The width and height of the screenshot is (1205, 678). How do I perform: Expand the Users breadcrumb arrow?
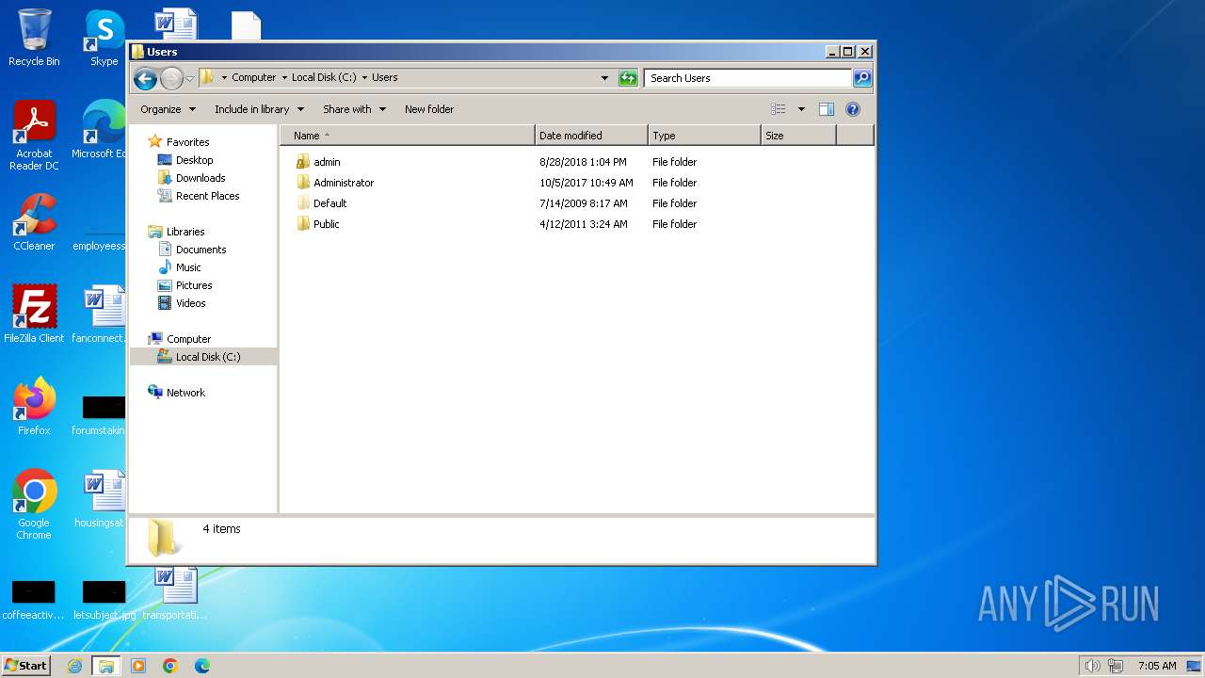(x=364, y=78)
